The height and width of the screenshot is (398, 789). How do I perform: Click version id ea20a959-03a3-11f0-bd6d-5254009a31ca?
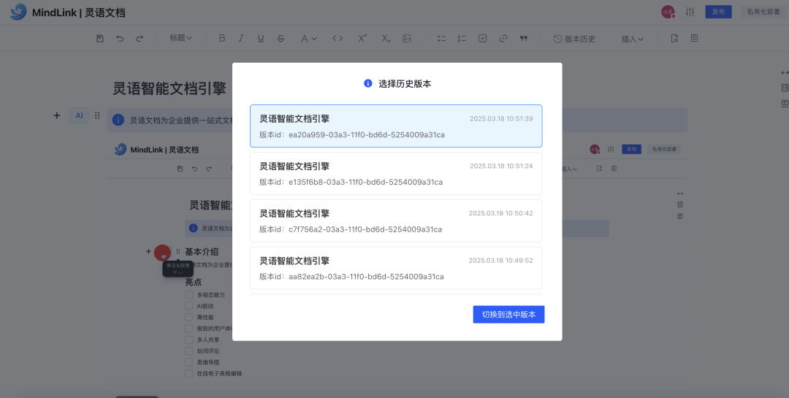[x=366, y=135]
